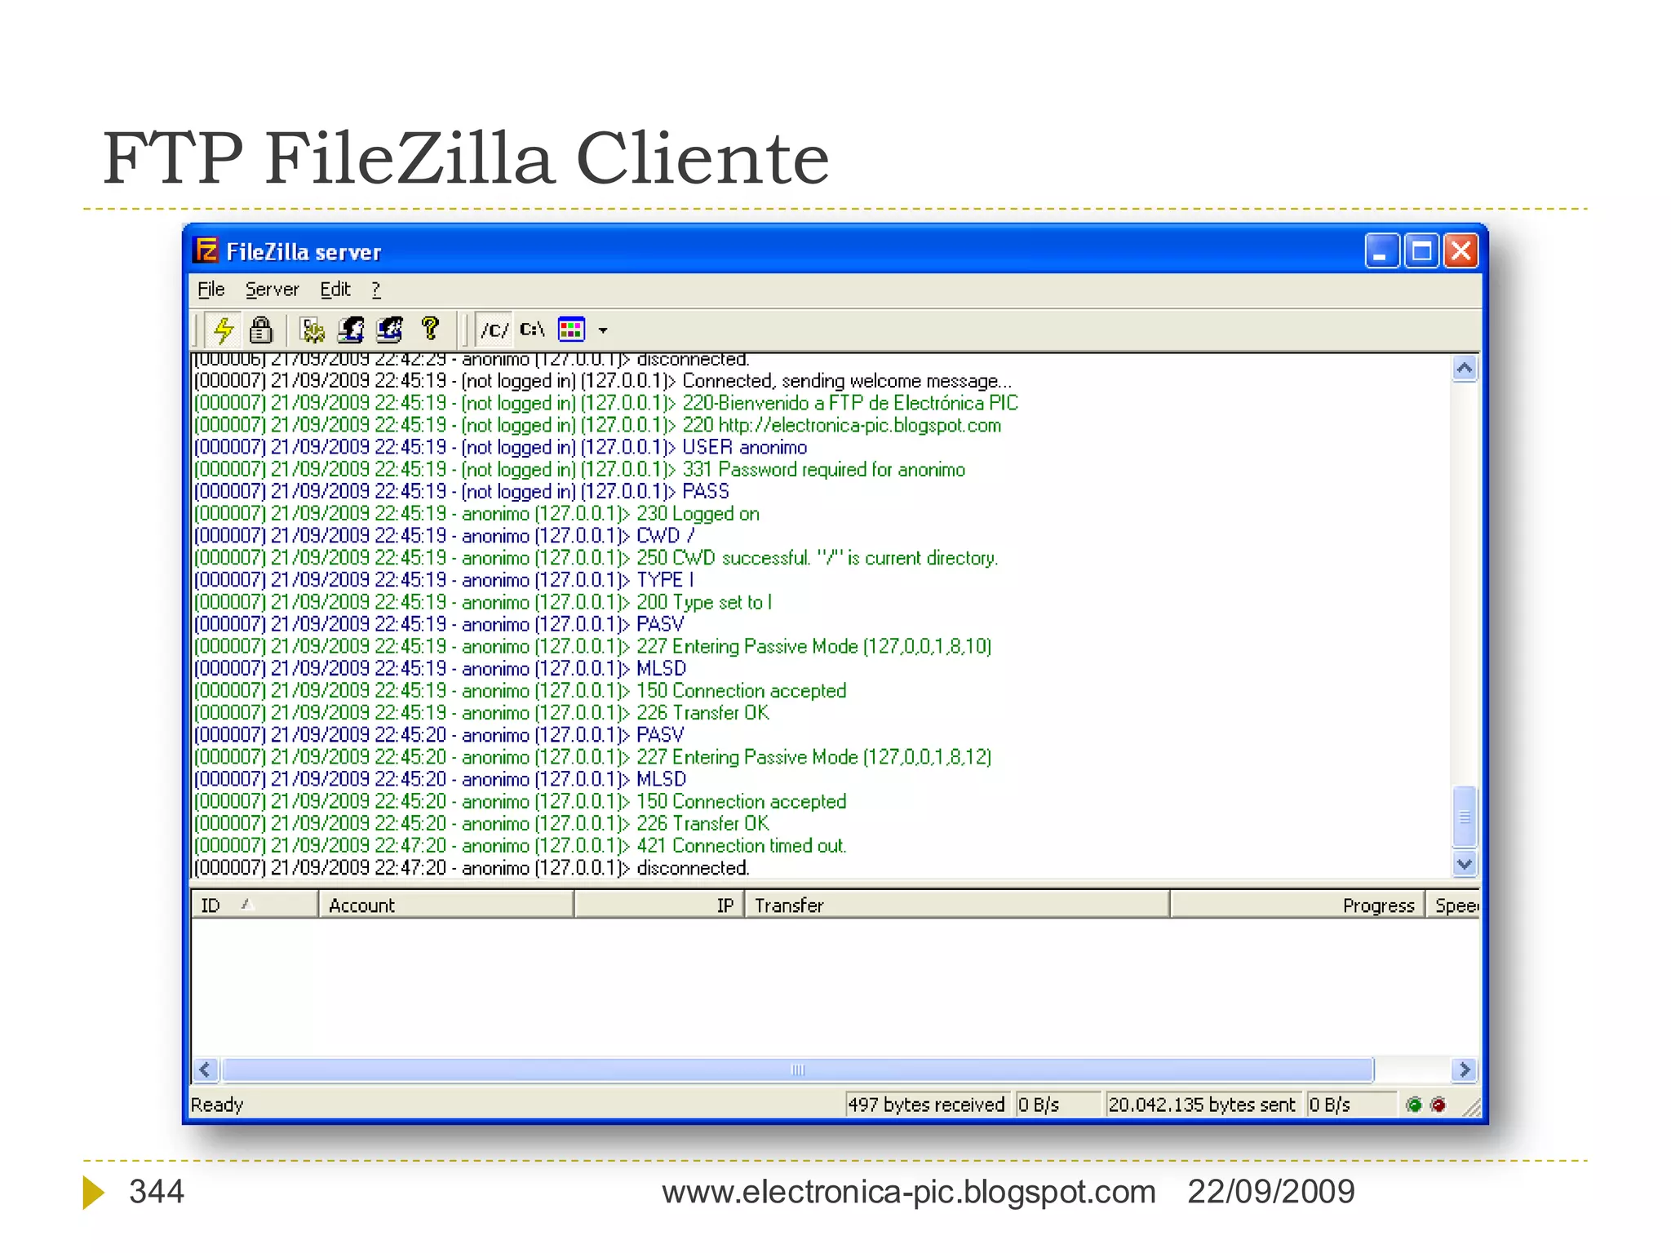Open the Server menu
This screenshot has height=1253, width=1671.
pyautogui.click(x=272, y=290)
